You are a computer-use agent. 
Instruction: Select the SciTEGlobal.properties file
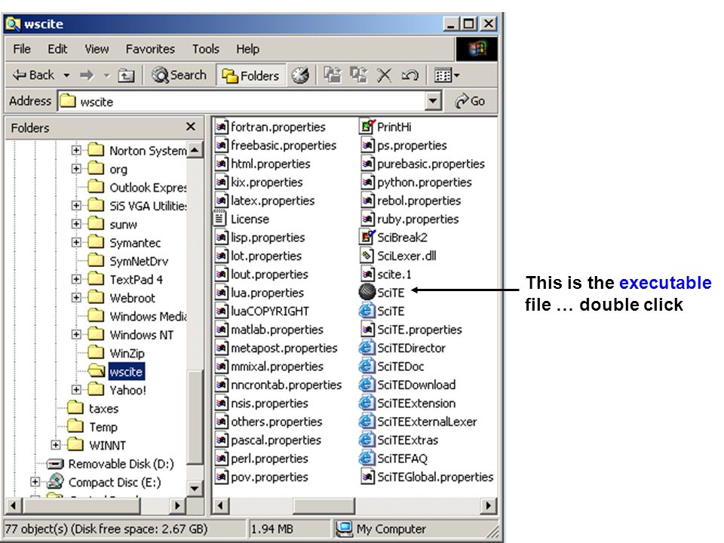(427, 477)
